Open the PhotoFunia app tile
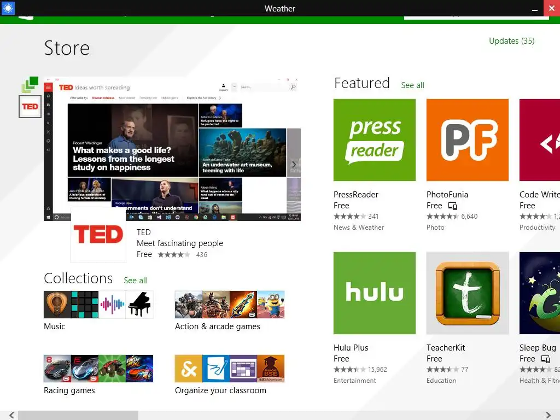560x420 pixels. (467, 139)
